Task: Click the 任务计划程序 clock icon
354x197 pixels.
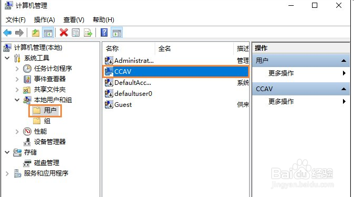Action: pyautogui.click(x=27, y=69)
